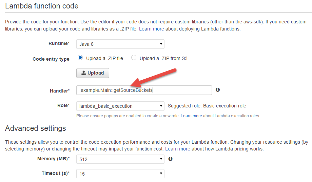Open the Role lambda_basic_execution dropdown
Image resolution: width=312 pixels, height=182 pixels.
pos(120,106)
